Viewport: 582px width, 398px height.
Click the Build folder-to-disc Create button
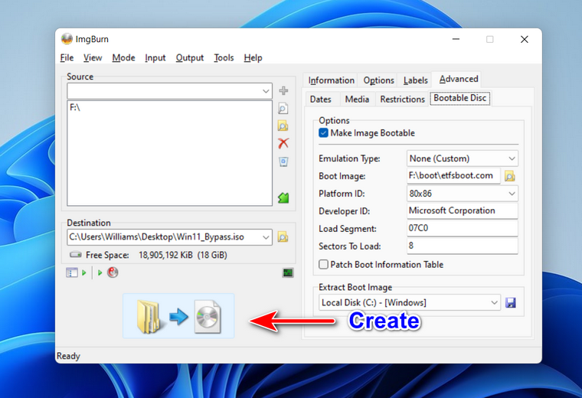click(178, 316)
